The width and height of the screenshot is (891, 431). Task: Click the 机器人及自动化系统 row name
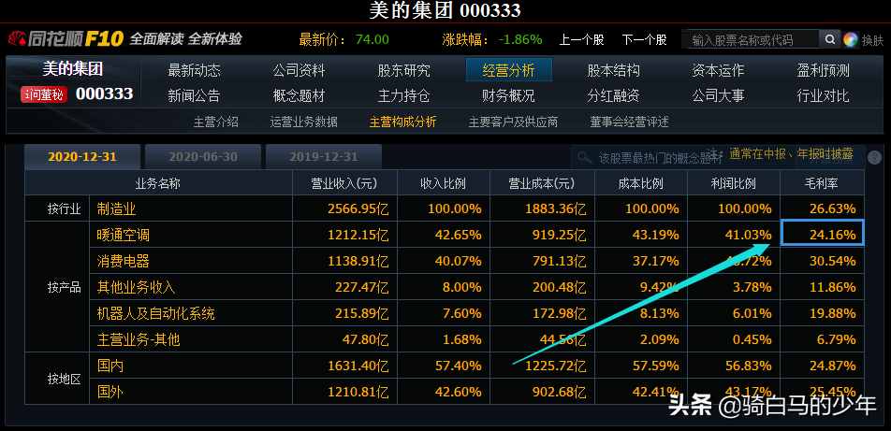click(x=155, y=313)
